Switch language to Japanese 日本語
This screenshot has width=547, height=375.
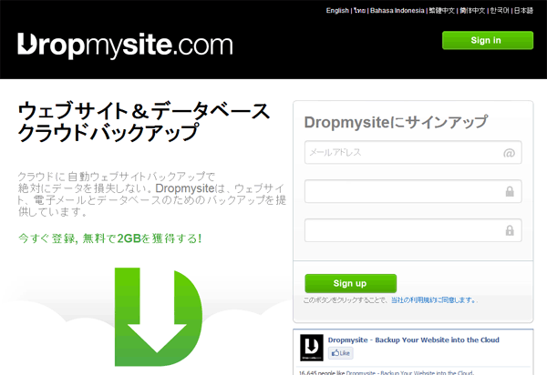523,11
